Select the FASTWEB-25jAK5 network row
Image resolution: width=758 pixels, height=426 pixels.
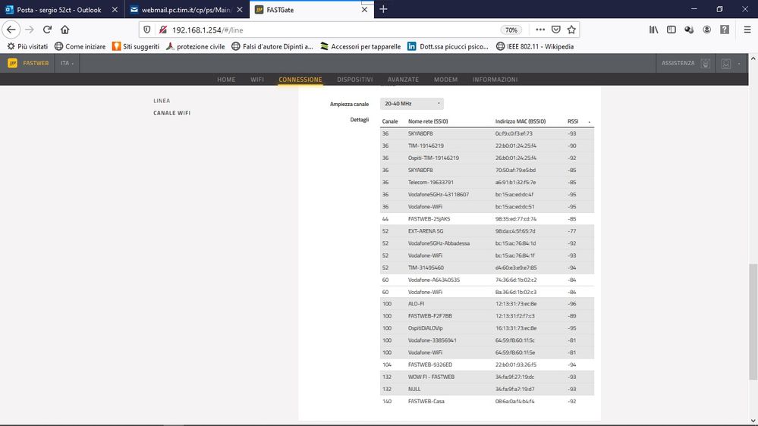(487, 219)
